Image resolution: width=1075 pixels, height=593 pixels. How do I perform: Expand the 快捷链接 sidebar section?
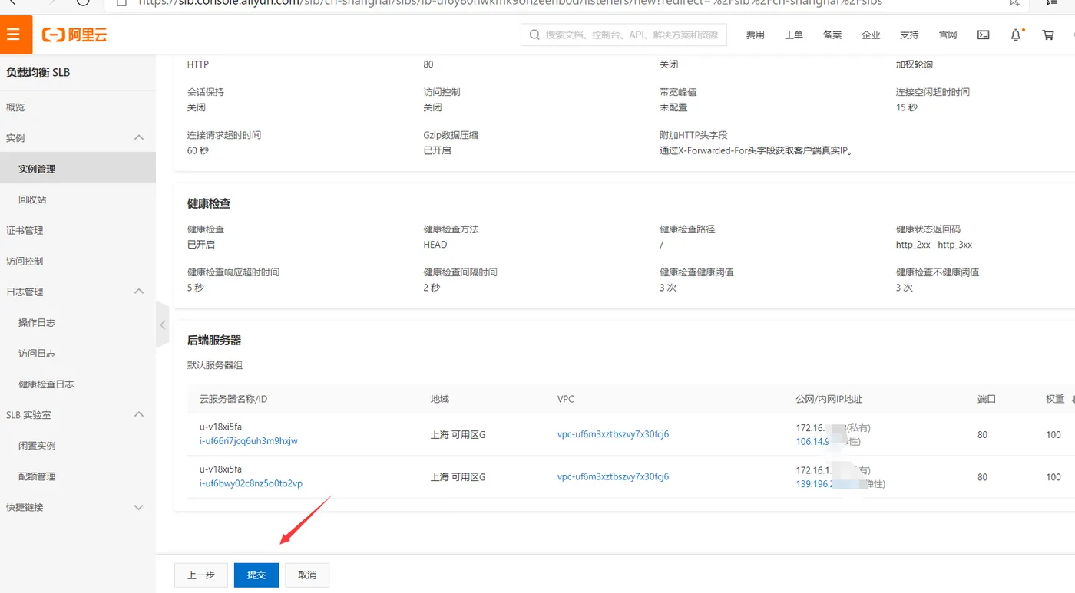(139, 507)
